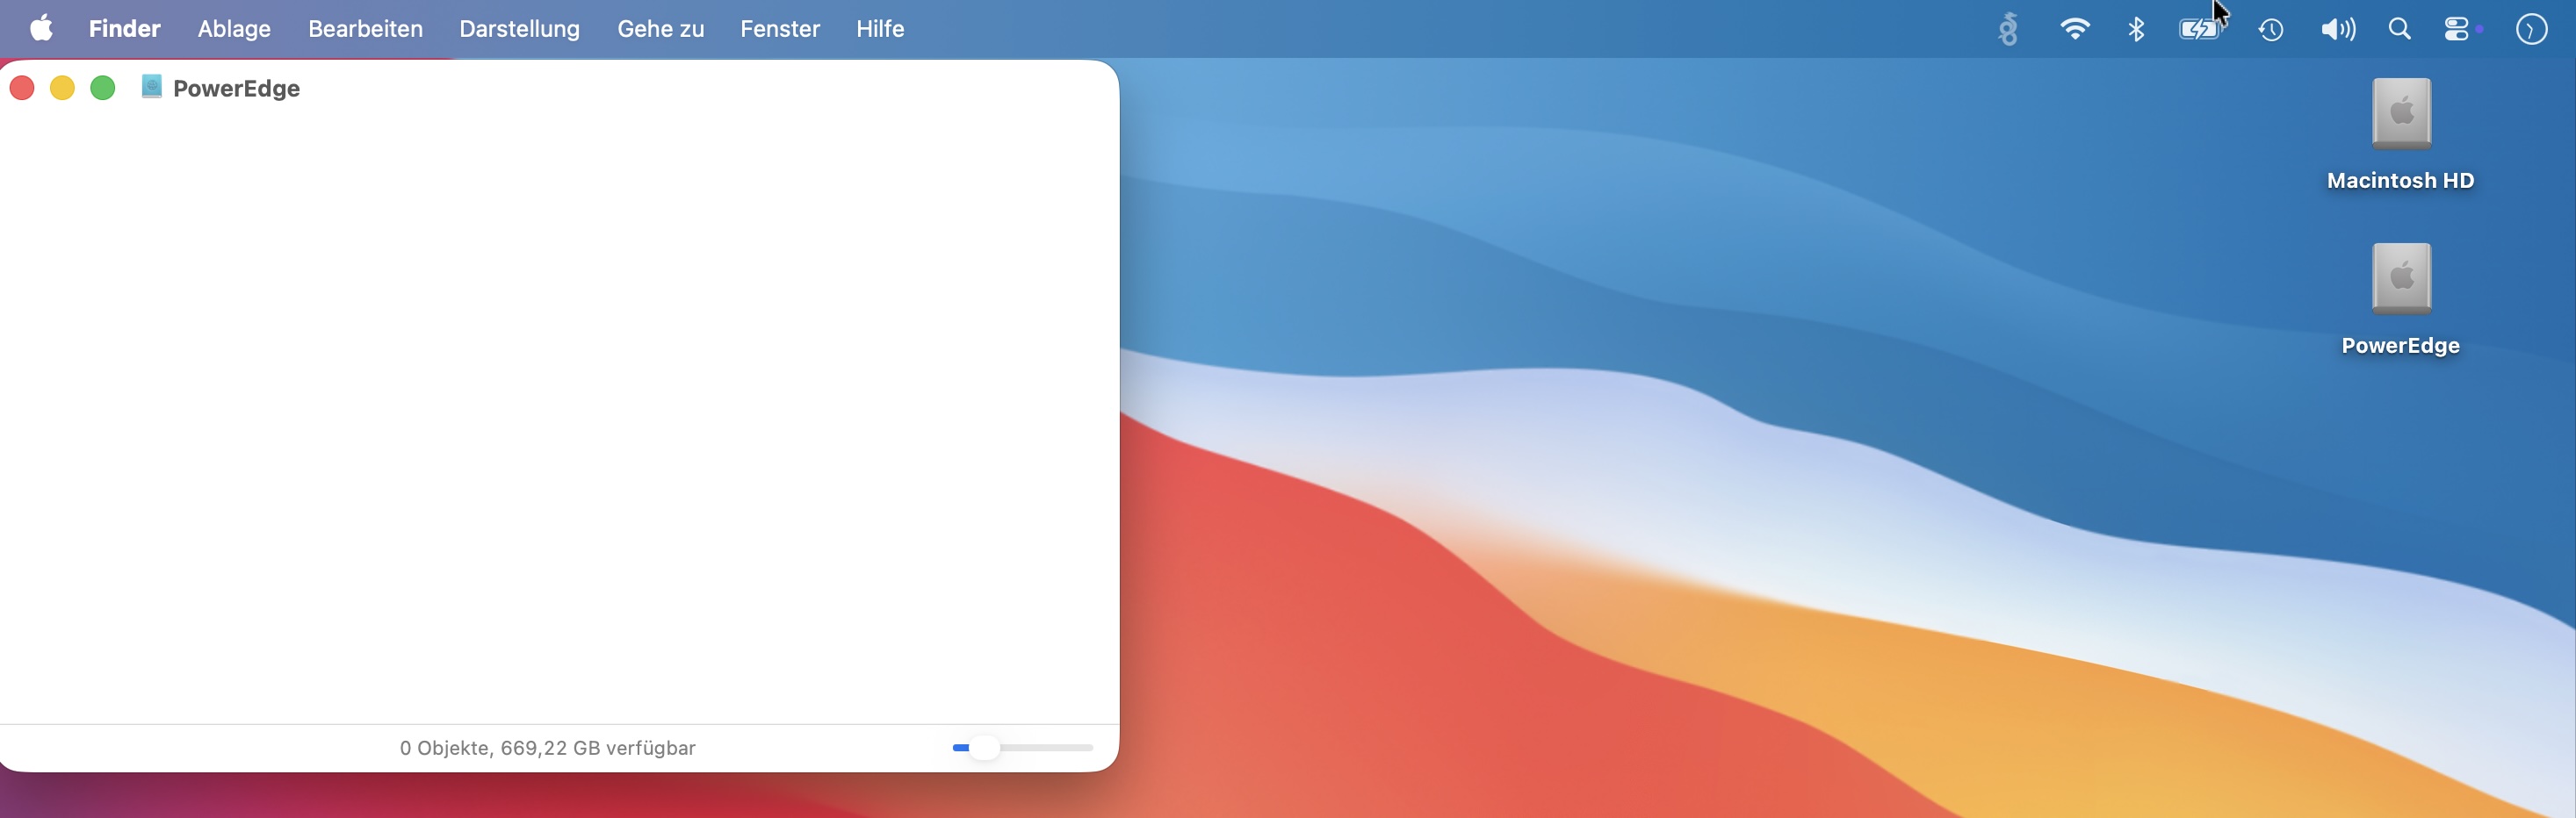
Task: Click the PowerEdge title bar proxy icon
Action: pos(152,87)
